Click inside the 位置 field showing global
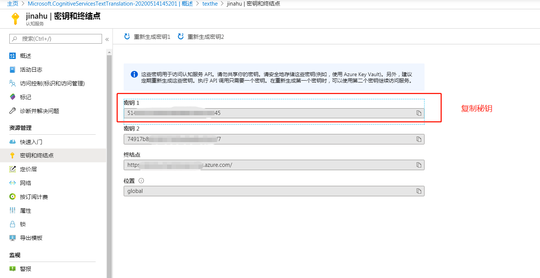Image resolution: width=540 pixels, height=278 pixels. tap(274, 191)
